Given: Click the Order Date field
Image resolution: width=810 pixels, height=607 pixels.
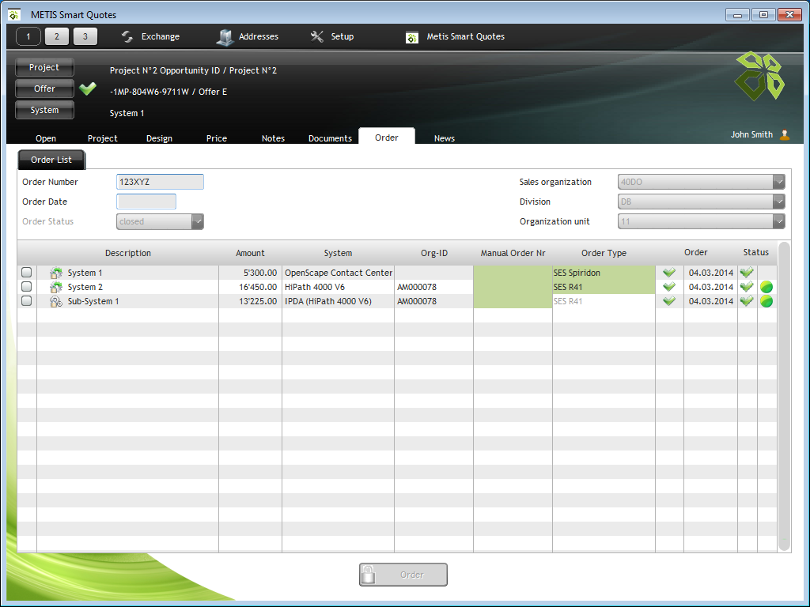Looking at the screenshot, I should pyautogui.click(x=146, y=202).
